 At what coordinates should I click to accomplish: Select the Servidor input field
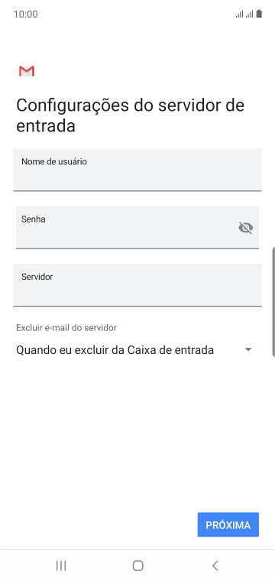pyautogui.click(x=137, y=285)
